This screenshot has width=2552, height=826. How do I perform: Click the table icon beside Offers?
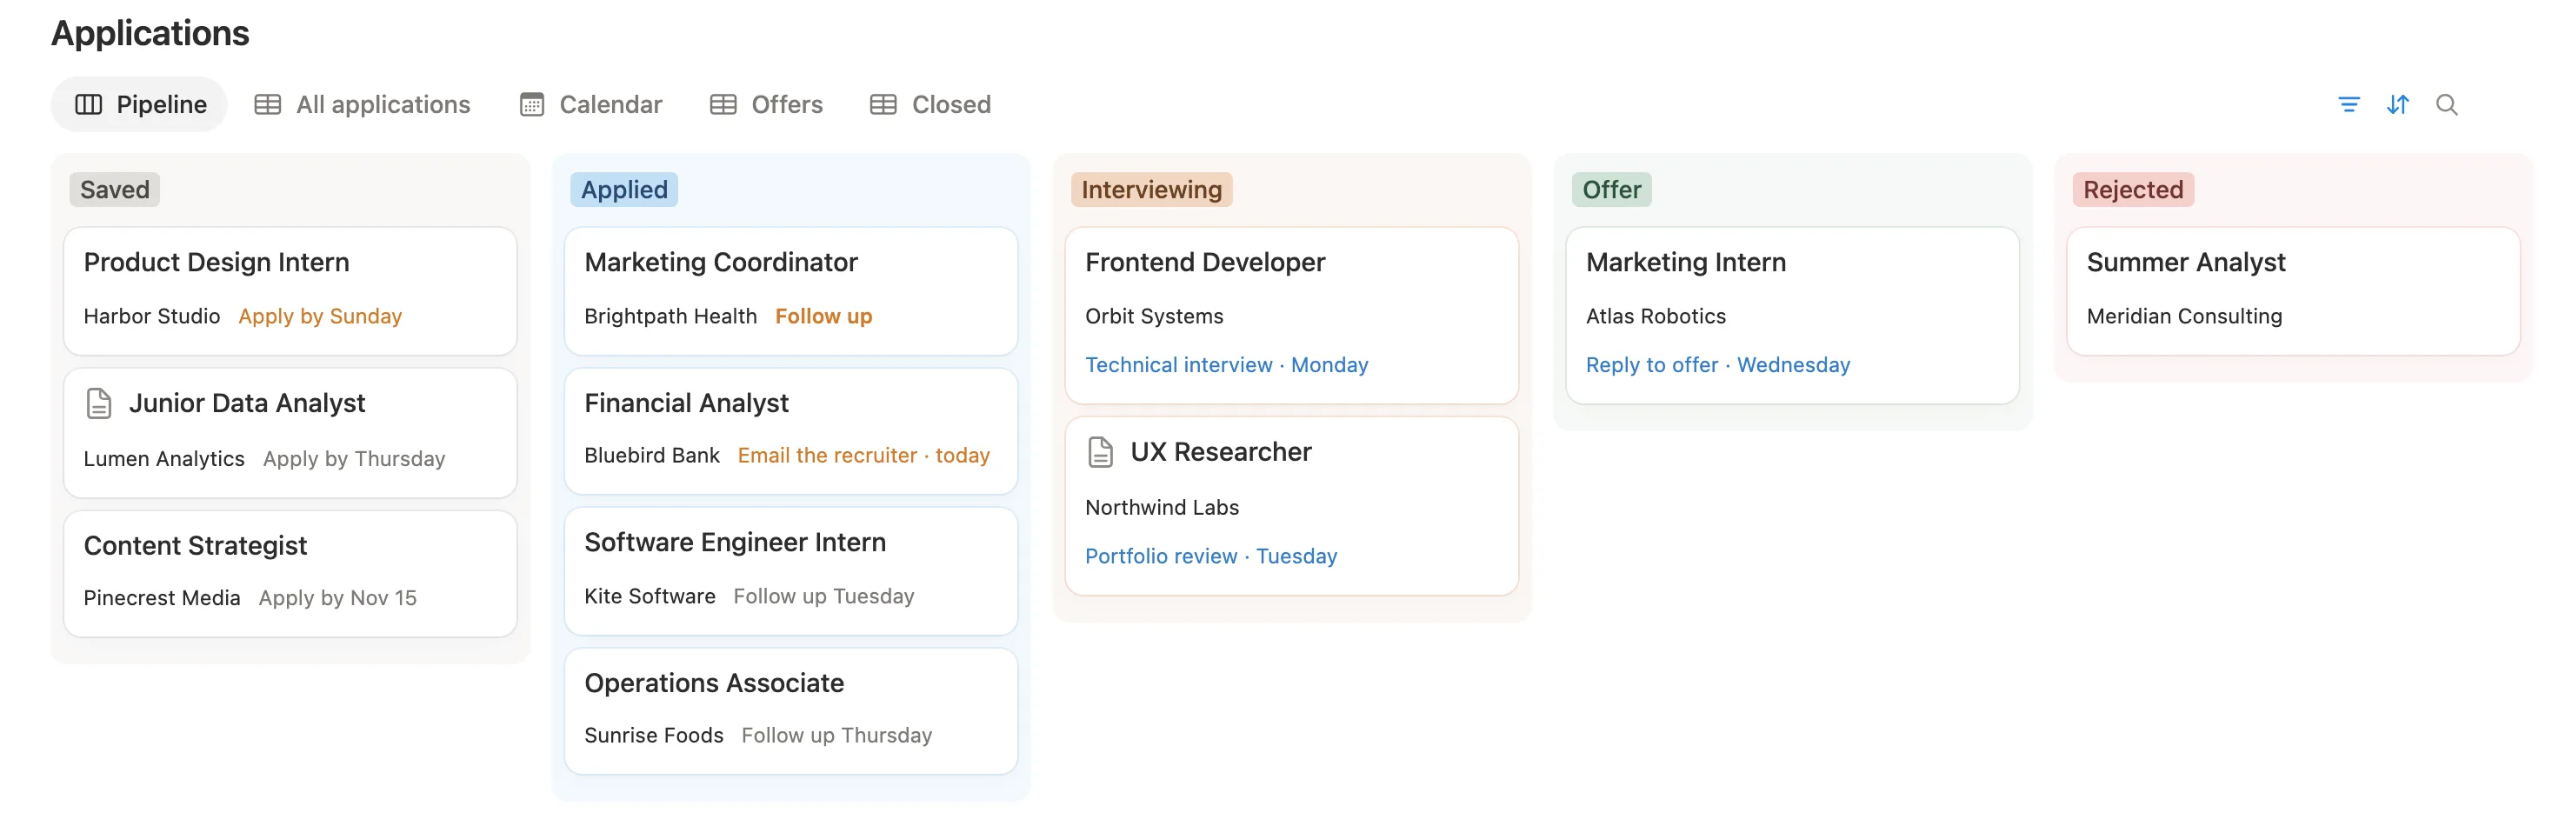[723, 104]
